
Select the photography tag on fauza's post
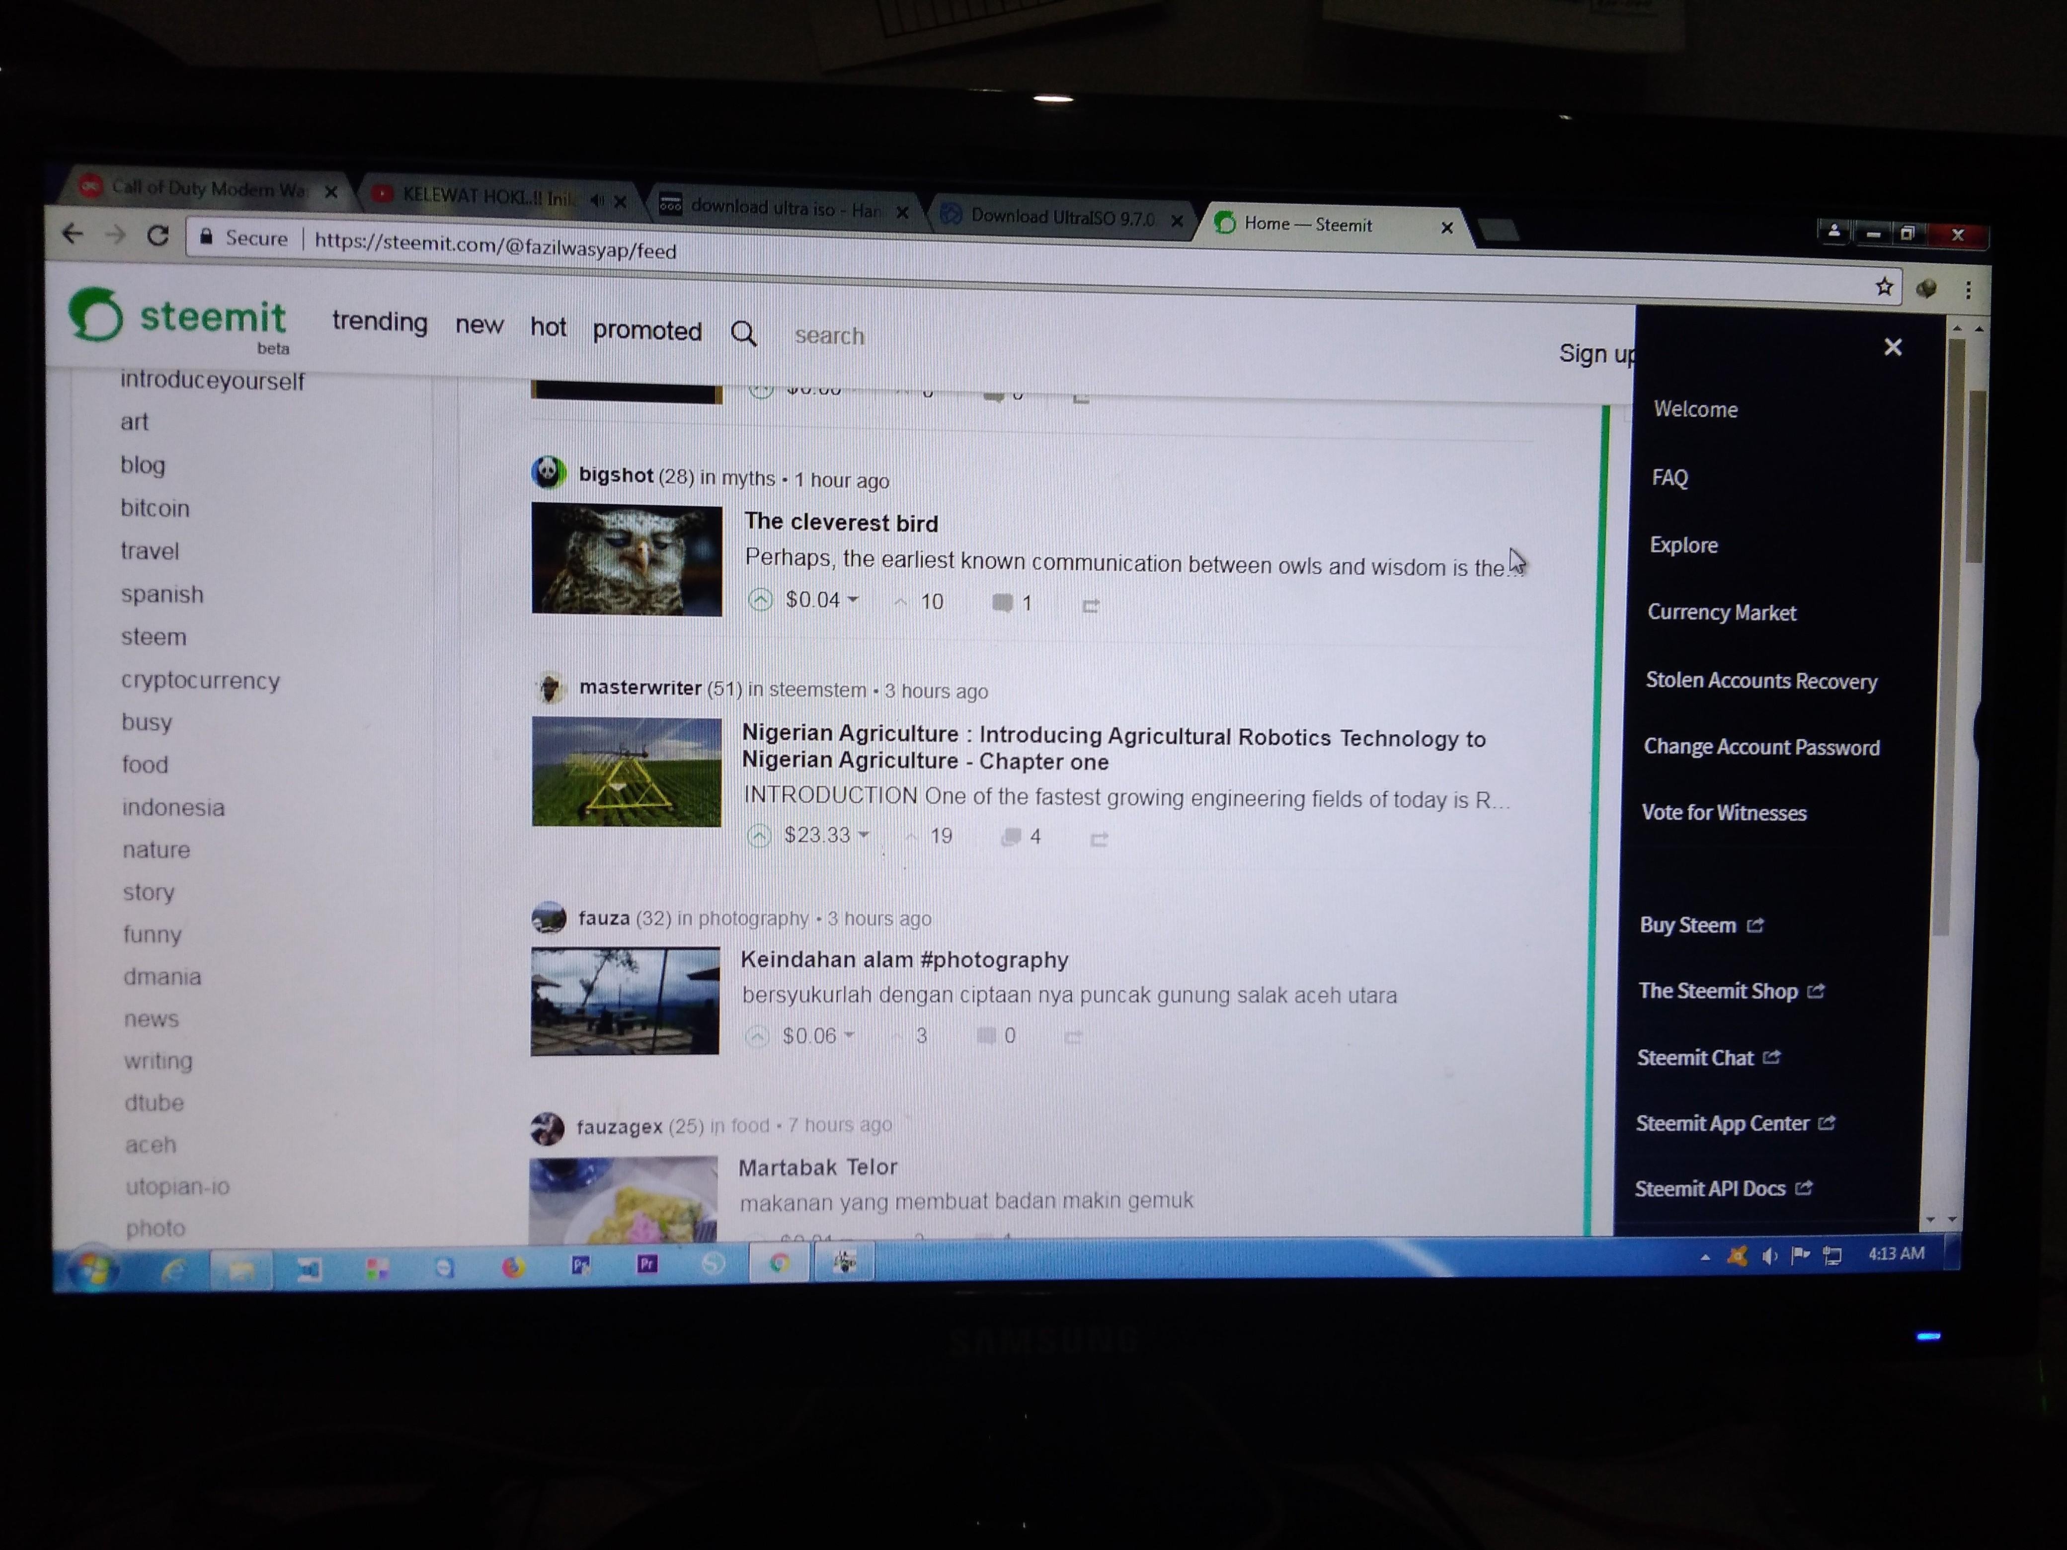tap(753, 919)
